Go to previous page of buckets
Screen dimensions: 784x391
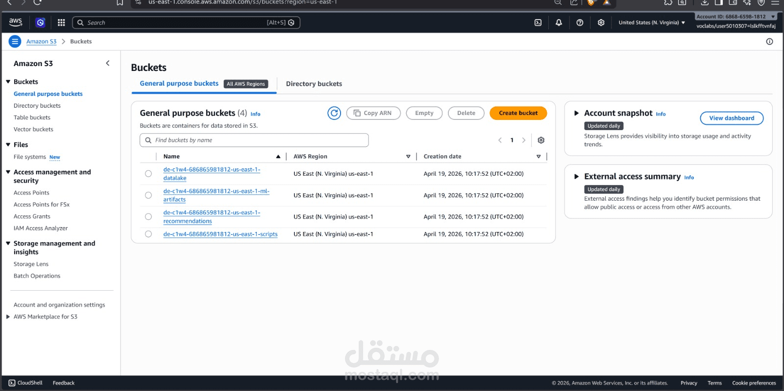pyautogui.click(x=500, y=140)
